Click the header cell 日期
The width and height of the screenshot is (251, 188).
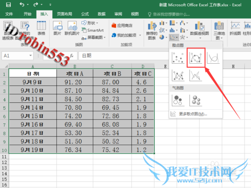pos(33,74)
